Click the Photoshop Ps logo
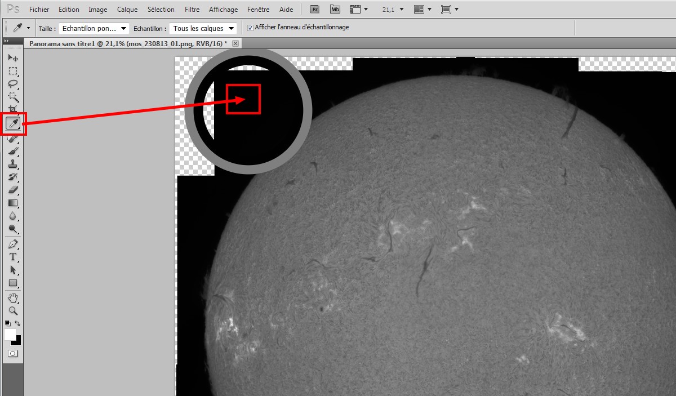 point(13,9)
